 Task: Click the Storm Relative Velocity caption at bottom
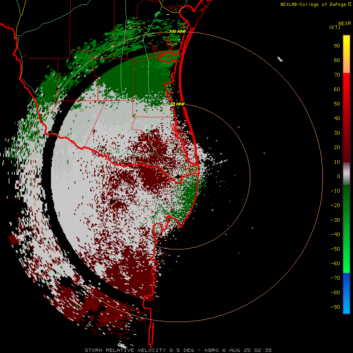point(178,350)
